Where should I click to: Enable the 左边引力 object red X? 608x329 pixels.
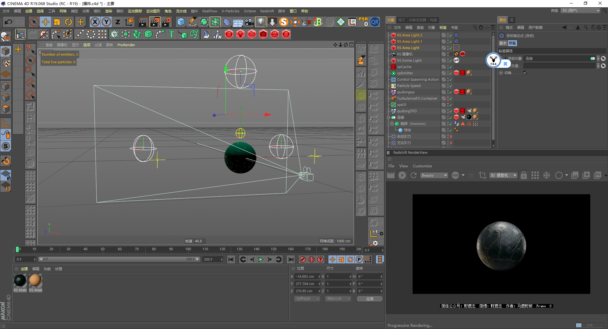point(451,143)
